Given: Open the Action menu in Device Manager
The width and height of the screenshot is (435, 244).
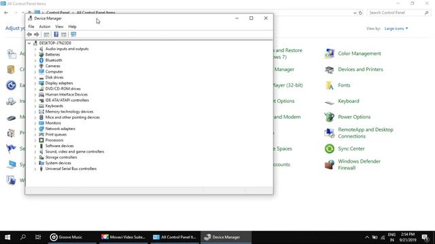Looking at the screenshot, I should [45, 26].
